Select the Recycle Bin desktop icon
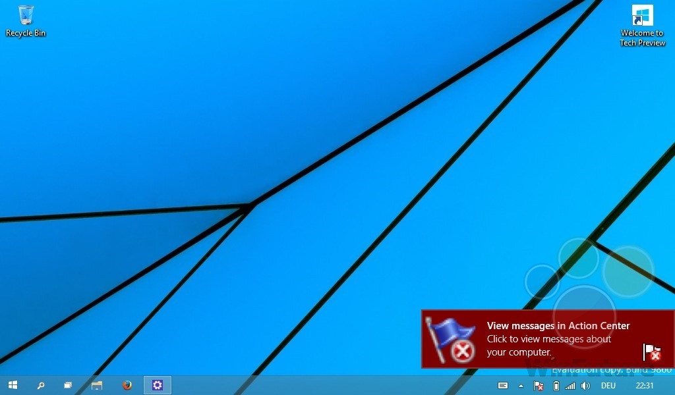This screenshot has height=395, width=675. [26, 20]
